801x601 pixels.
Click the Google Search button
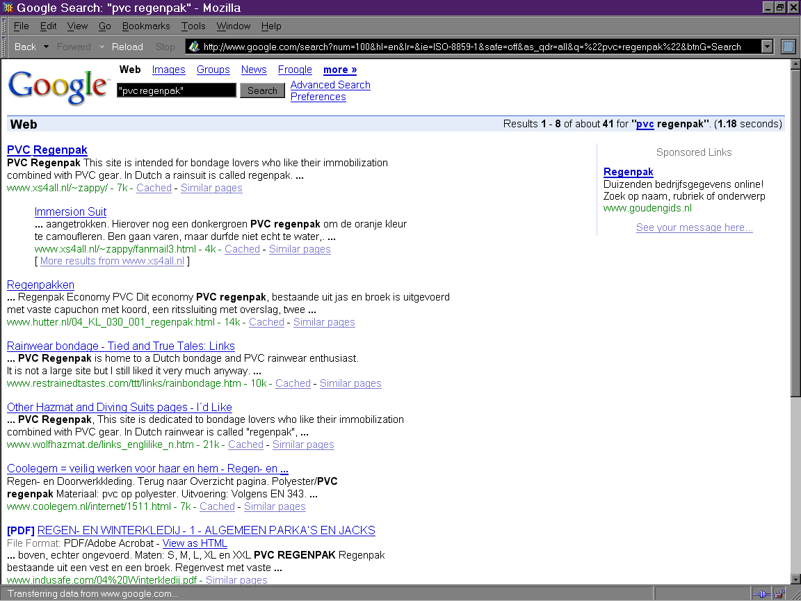point(262,90)
